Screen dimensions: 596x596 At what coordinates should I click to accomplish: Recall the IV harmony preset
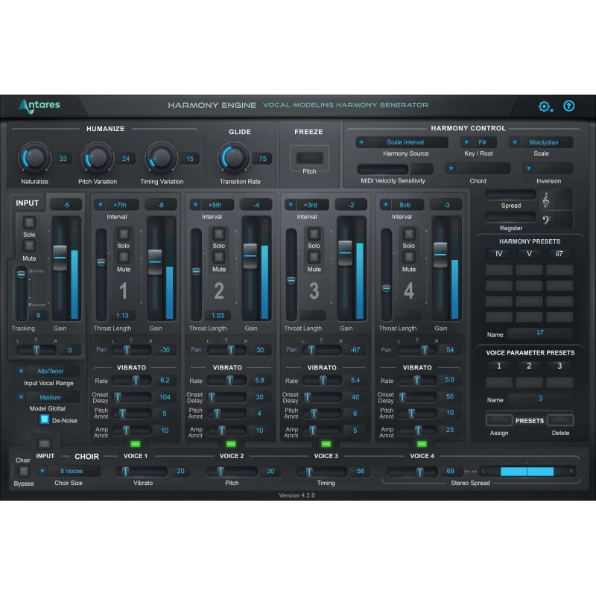[x=498, y=253]
